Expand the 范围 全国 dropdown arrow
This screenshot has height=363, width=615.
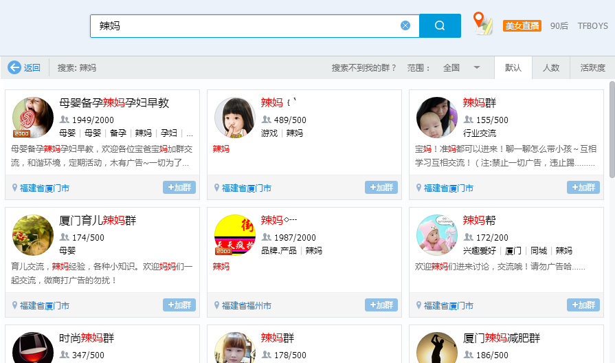(x=477, y=67)
